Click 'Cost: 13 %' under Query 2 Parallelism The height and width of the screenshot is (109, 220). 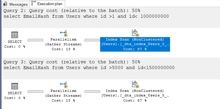tap(63, 49)
